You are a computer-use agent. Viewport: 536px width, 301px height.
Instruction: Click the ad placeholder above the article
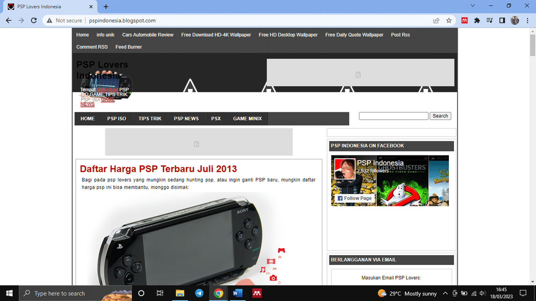199,142
